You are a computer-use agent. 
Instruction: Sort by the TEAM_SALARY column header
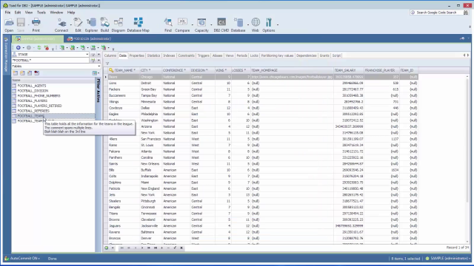(x=348, y=70)
